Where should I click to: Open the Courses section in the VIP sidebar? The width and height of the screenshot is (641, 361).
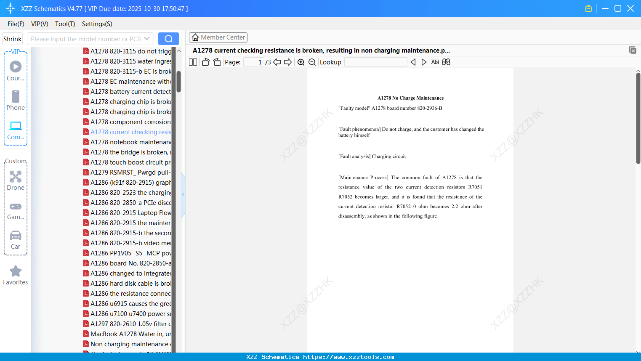(x=16, y=71)
